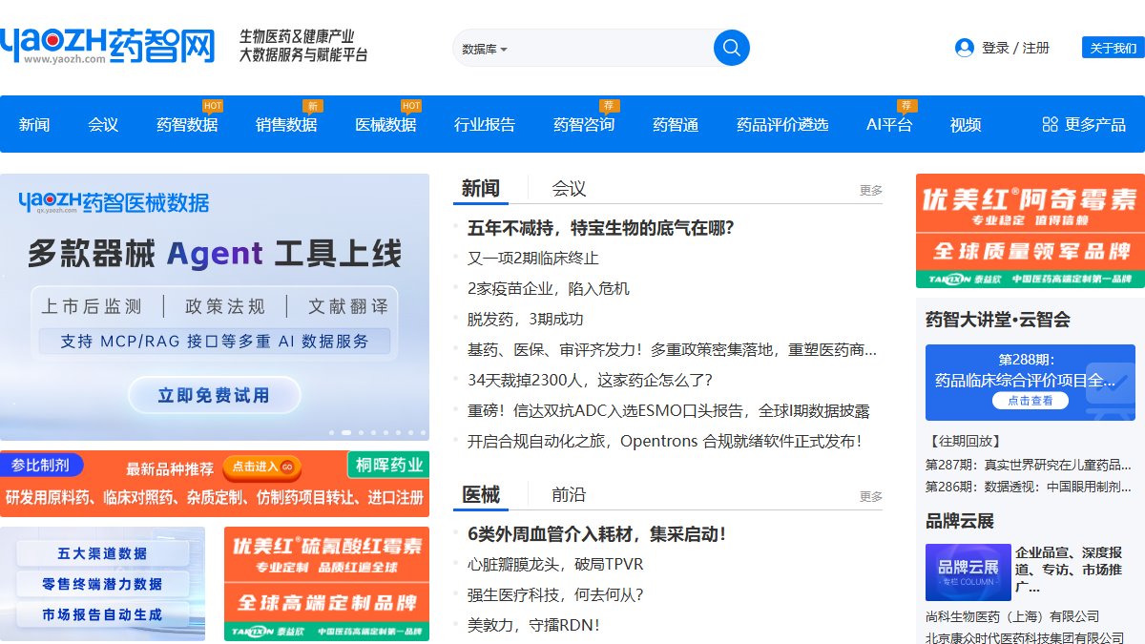Viewport: 1145px width, 644px height.
Task: Click the 五大渠道数据 label
Action: [102, 553]
